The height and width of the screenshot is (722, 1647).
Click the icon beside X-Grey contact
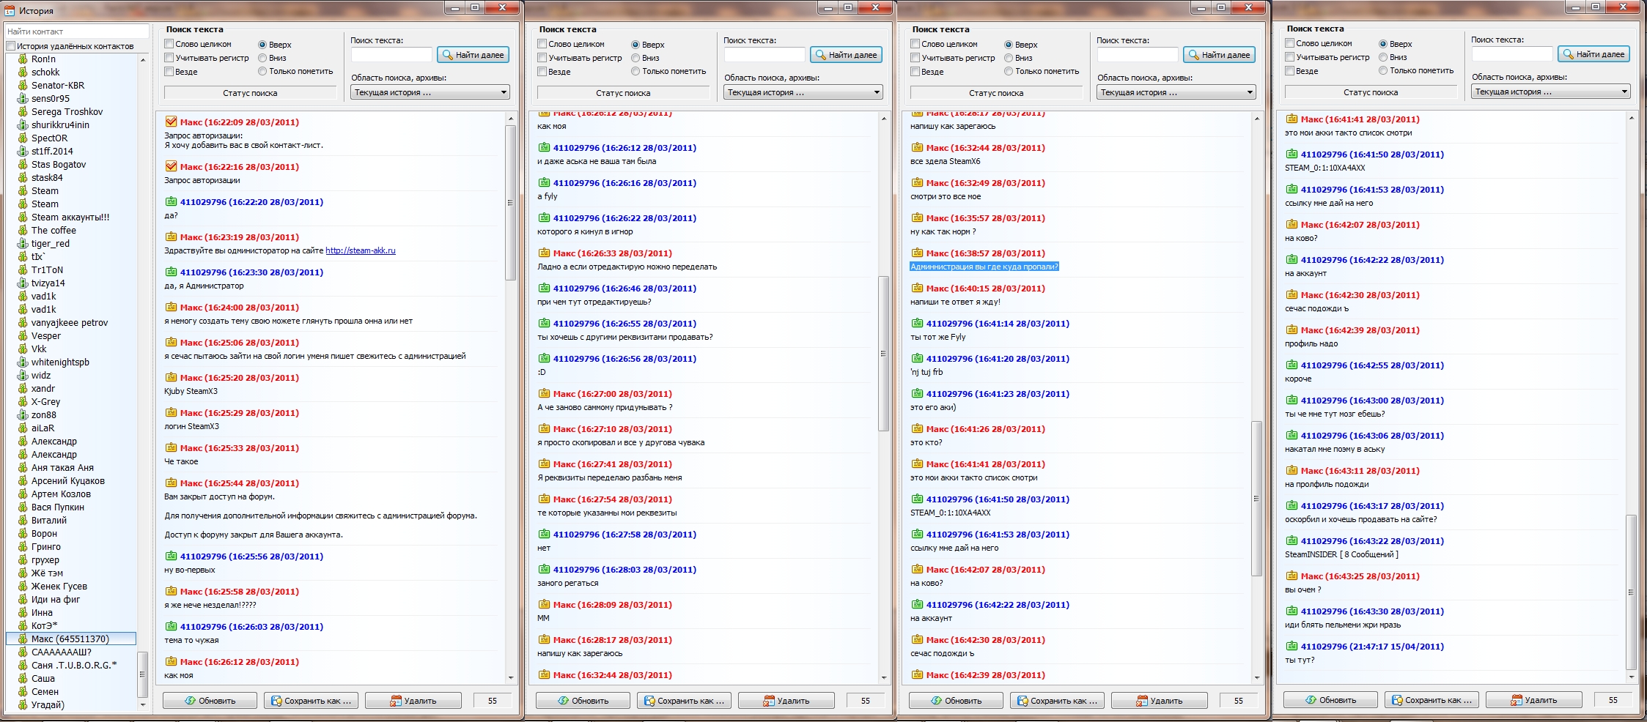[23, 402]
